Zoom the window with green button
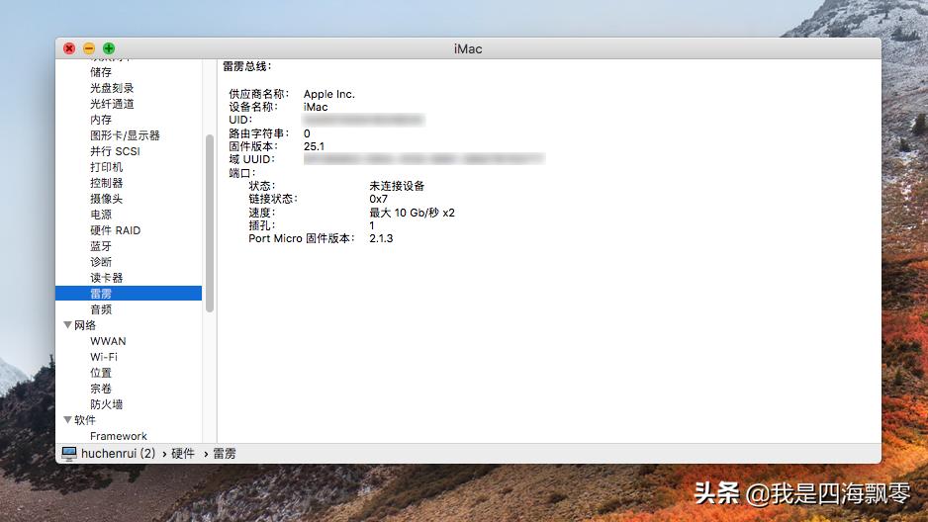Screen dimensions: 928x522 (x=109, y=48)
